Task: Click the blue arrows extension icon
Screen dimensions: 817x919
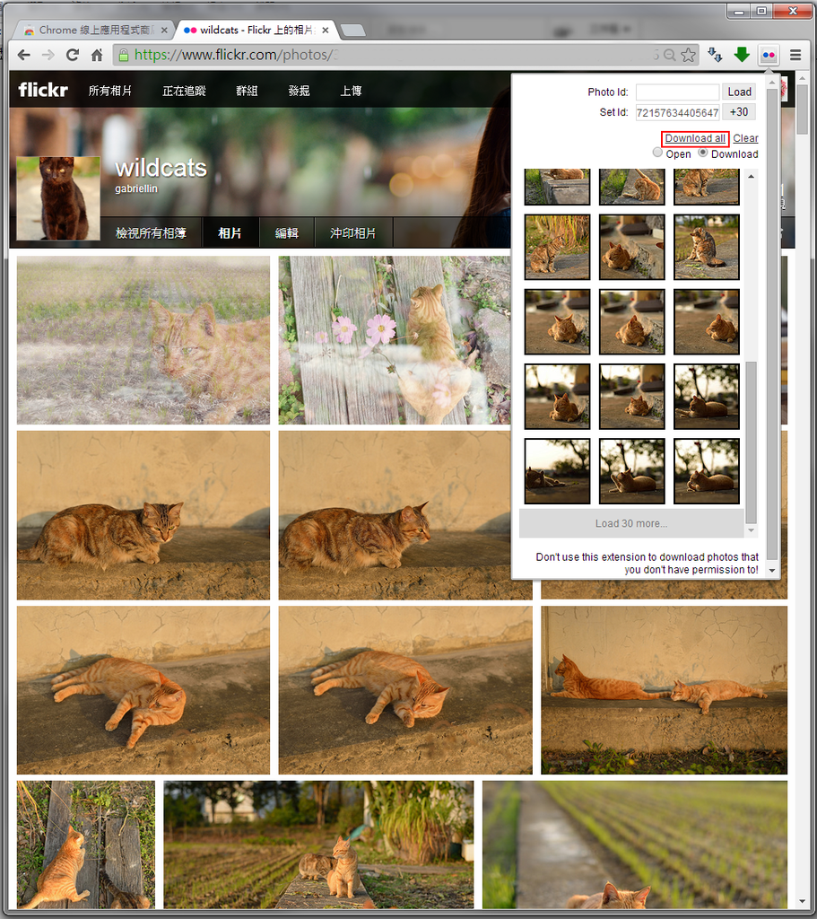Action: (715, 55)
